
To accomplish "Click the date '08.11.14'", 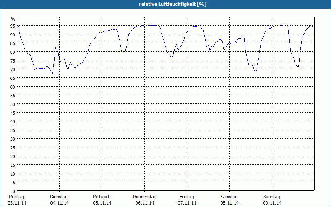I will [230, 203].
